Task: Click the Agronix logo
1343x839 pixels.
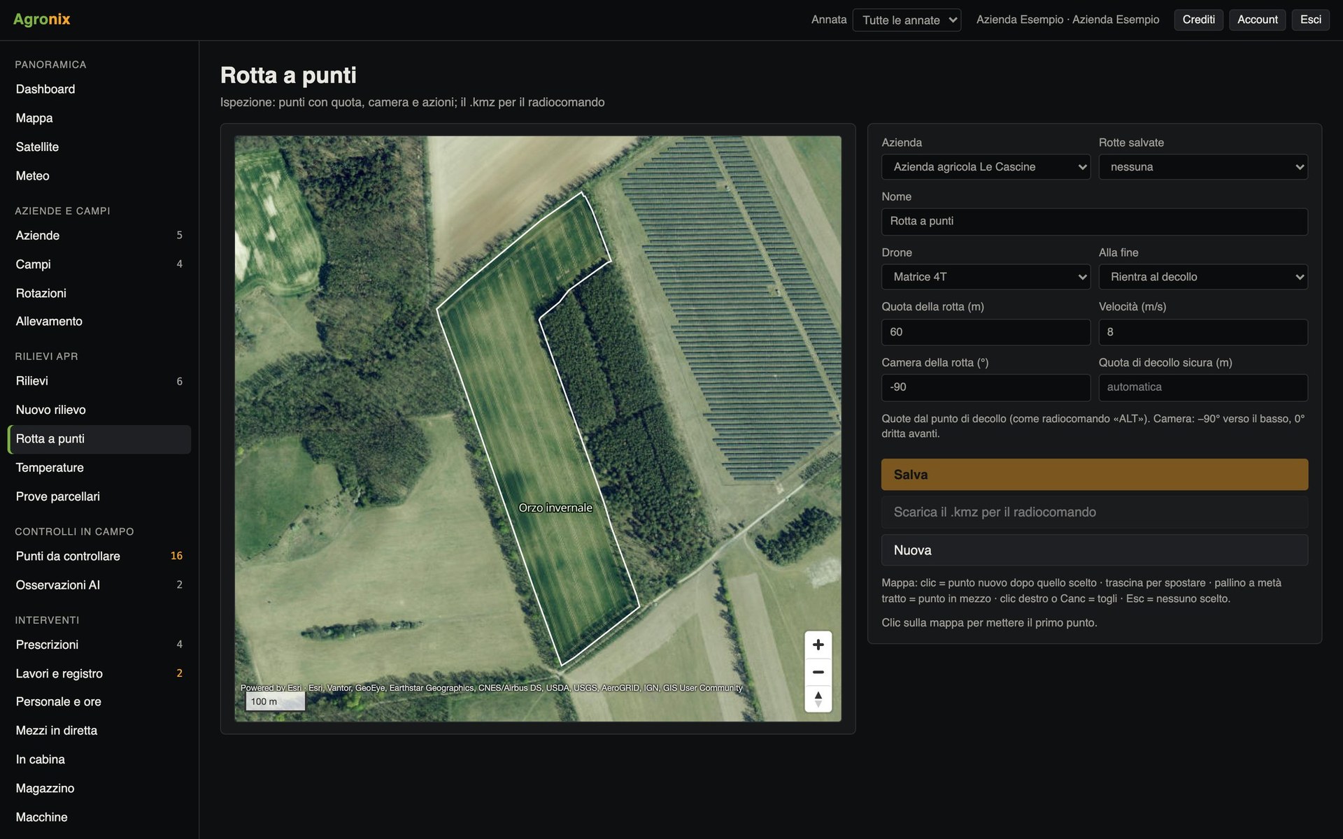Action: (x=42, y=20)
